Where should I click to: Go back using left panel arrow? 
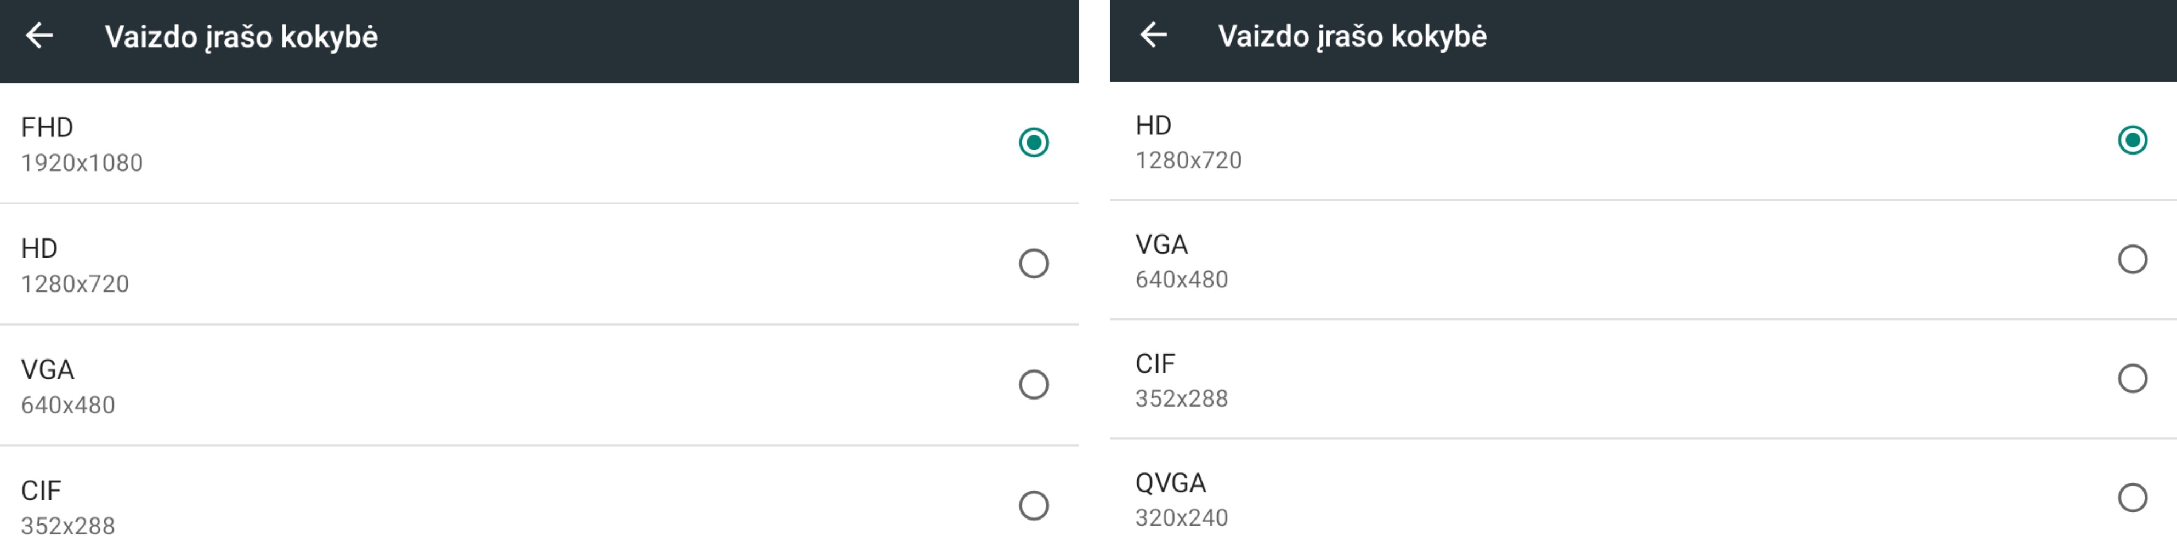(x=39, y=36)
